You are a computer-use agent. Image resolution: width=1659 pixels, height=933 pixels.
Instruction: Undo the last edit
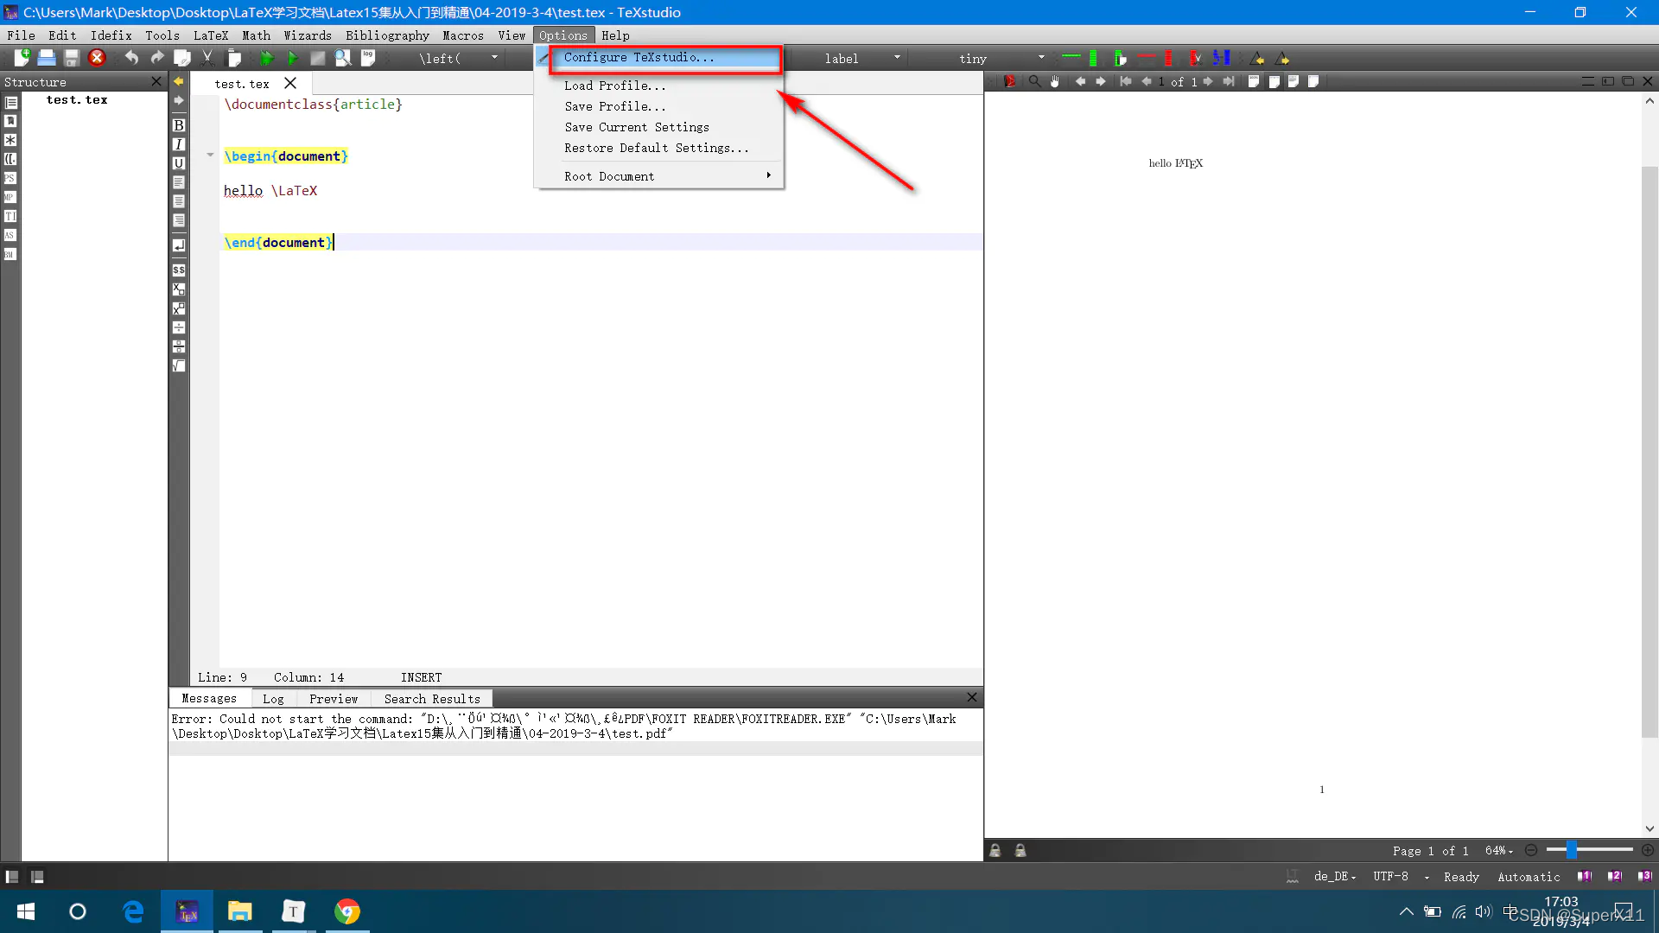click(x=131, y=58)
